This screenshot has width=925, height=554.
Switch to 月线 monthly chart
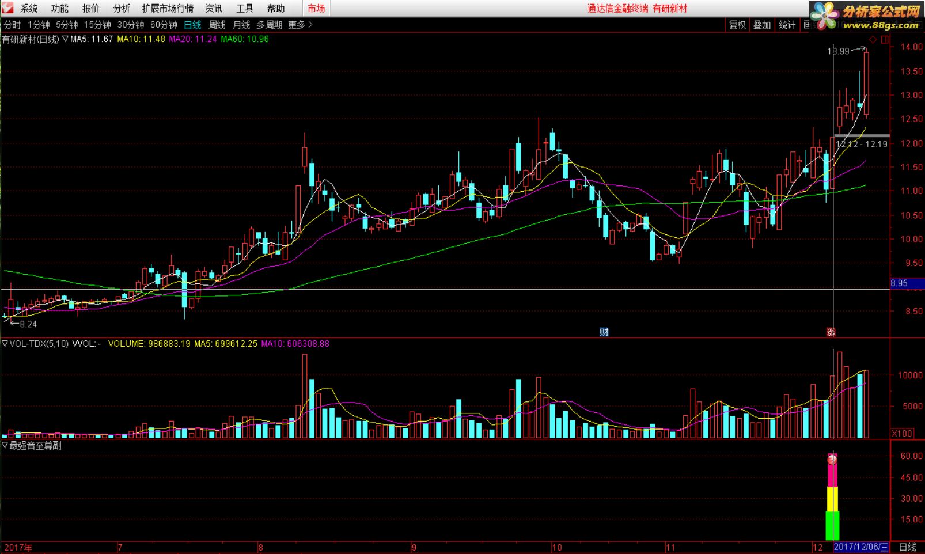point(241,25)
